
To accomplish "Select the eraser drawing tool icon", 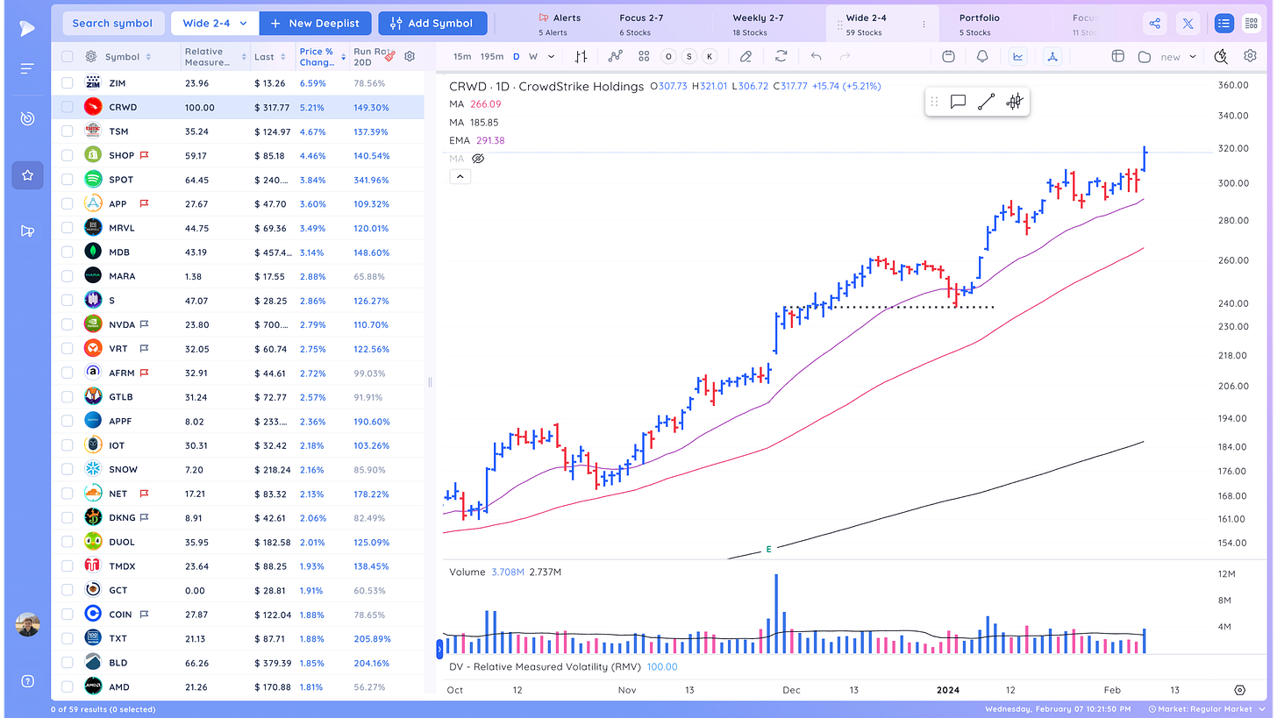I will pyautogui.click(x=746, y=56).
